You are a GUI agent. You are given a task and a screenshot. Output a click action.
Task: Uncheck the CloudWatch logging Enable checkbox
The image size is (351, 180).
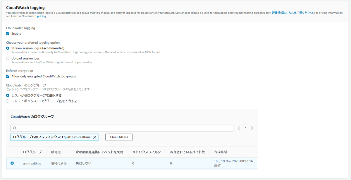(x=8, y=33)
